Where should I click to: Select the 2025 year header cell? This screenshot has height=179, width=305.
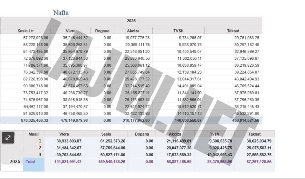coord(131,21)
